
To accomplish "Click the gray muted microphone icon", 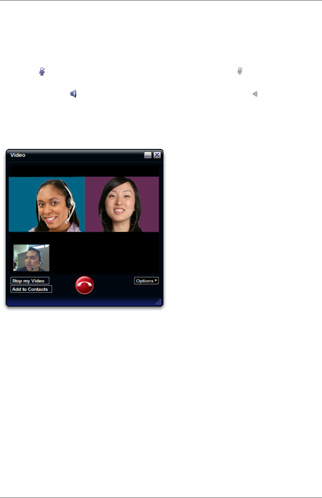I will (x=240, y=71).
